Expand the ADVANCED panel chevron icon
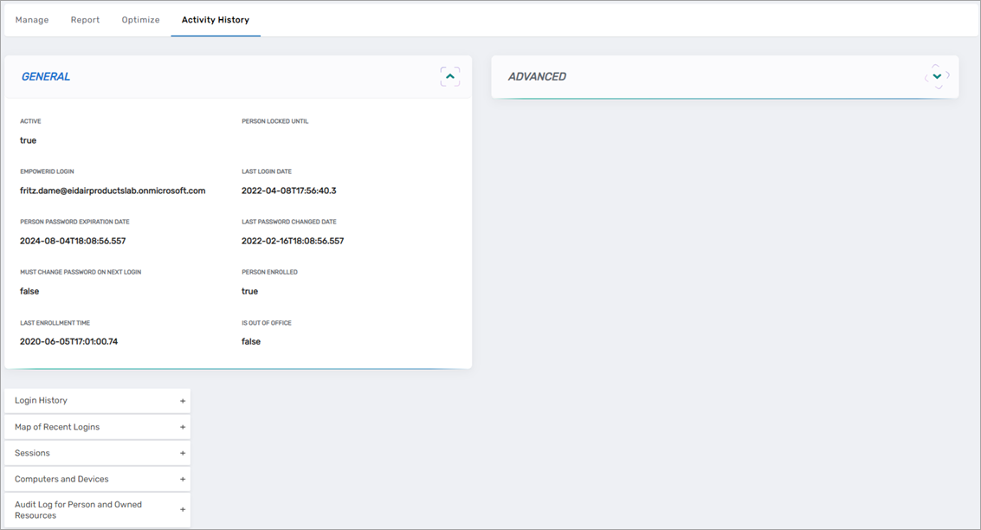 (x=936, y=76)
